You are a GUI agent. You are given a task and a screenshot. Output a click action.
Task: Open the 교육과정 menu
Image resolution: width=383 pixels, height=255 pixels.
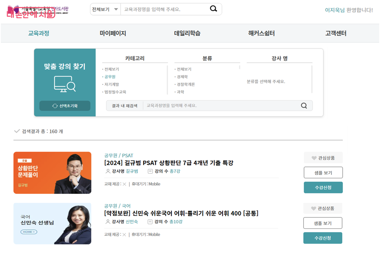pos(39,33)
